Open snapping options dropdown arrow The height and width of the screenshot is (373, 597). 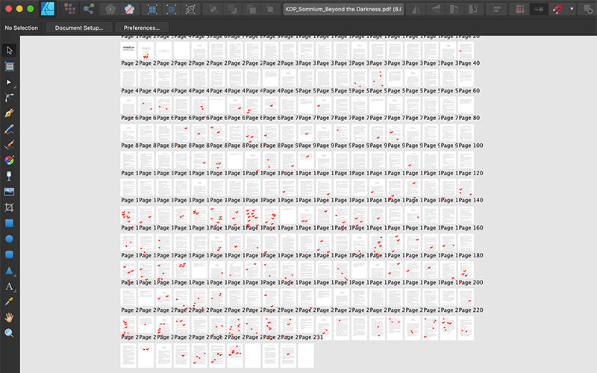(572, 9)
